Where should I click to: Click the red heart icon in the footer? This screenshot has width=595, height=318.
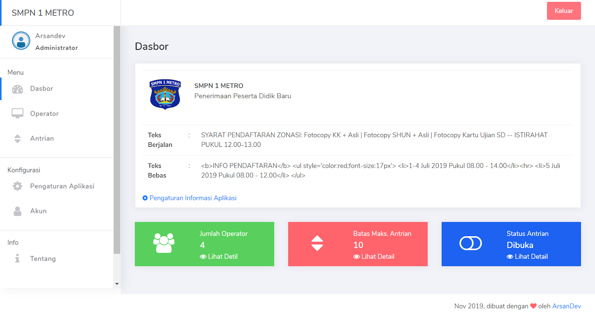pos(533,306)
